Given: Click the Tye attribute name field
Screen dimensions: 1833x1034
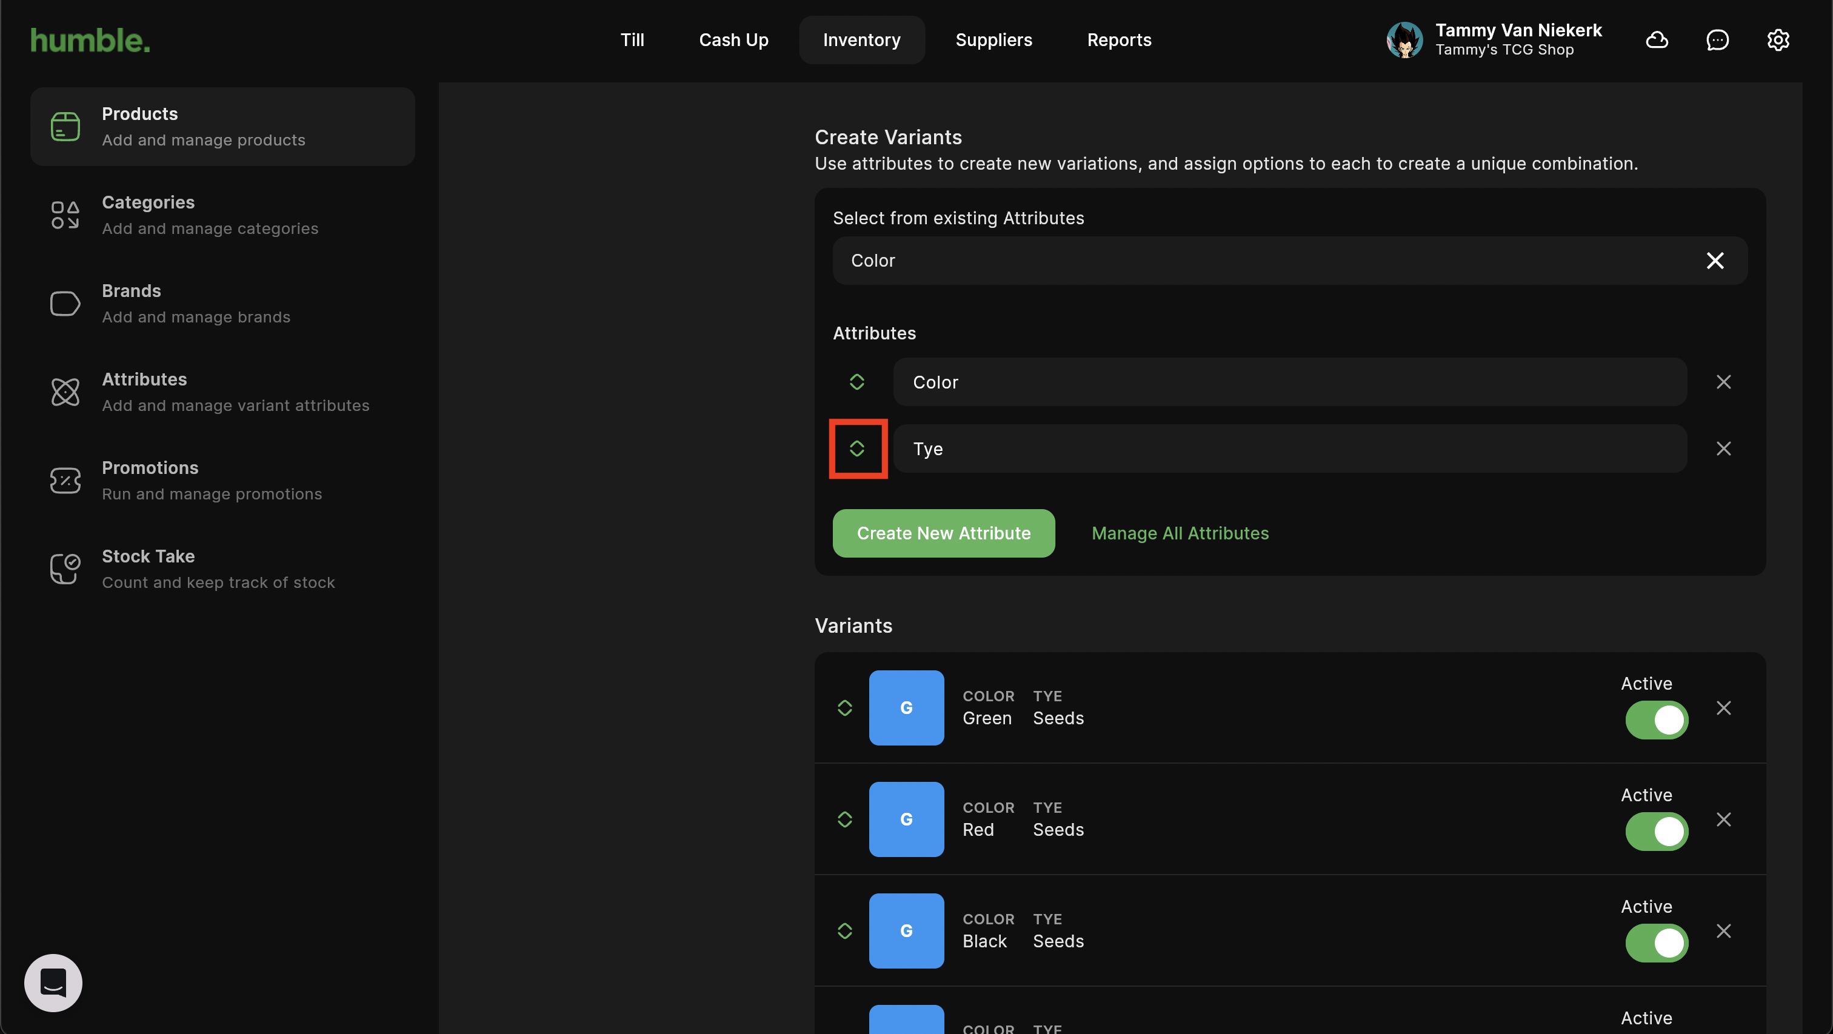Looking at the screenshot, I should point(1289,449).
